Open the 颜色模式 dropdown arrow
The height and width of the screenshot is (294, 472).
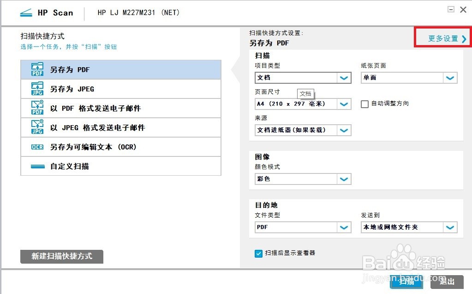click(x=344, y=179)
